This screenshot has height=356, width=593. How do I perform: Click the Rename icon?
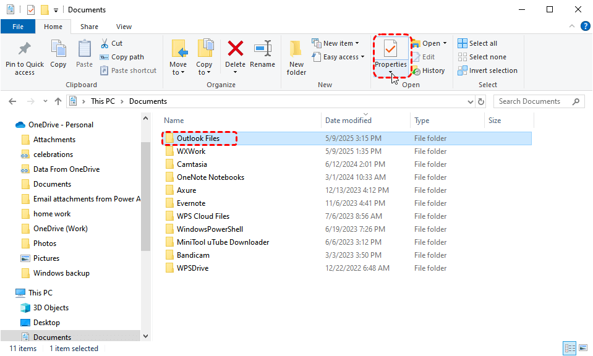coord(262,49)
